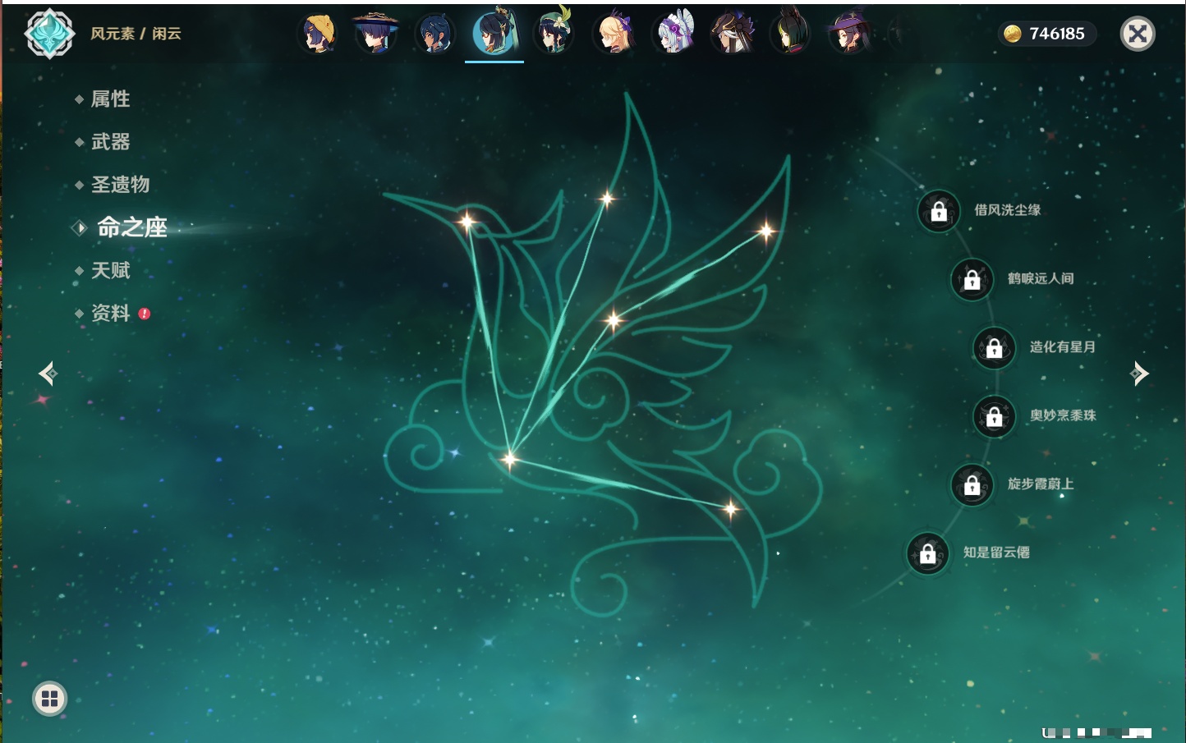Close the character screen
The width and height of the screenshot is (1186, 743).
[x=1138, y=34]
